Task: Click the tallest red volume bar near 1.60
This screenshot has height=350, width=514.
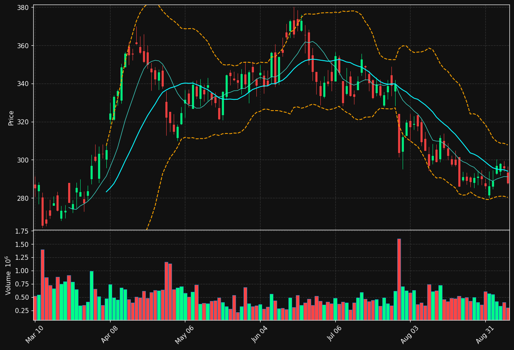Action: coord(399,279)
